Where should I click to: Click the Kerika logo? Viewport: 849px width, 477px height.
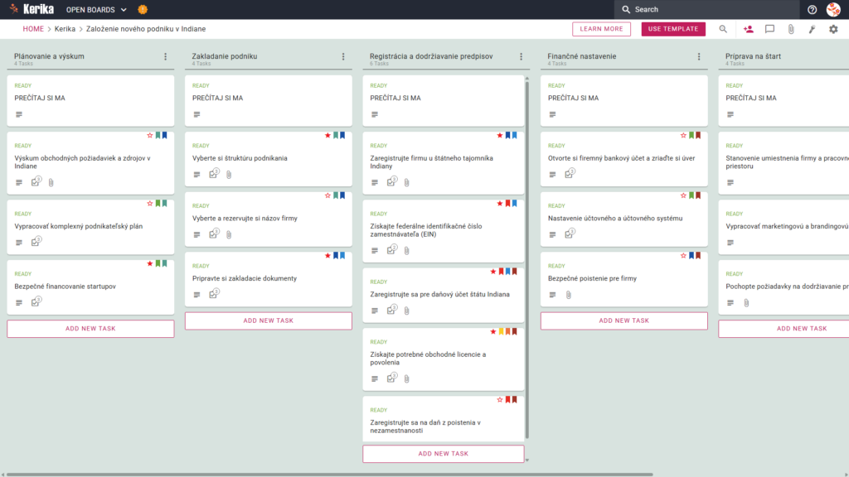point(32,9)
